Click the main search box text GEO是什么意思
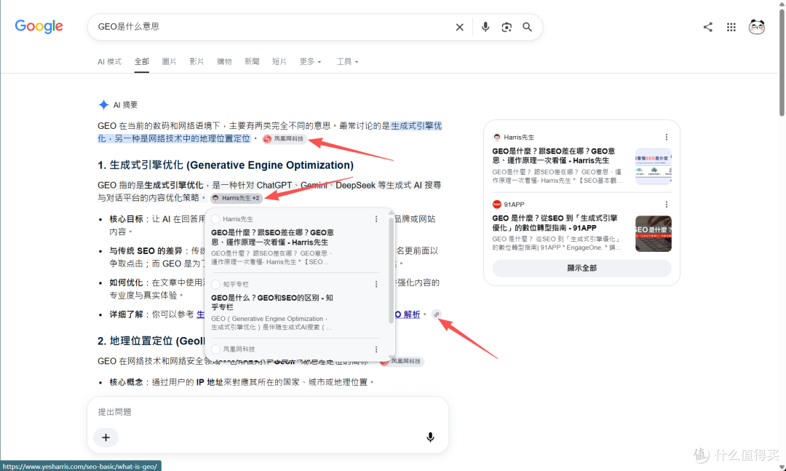786x471 pixels. (128, 27)
